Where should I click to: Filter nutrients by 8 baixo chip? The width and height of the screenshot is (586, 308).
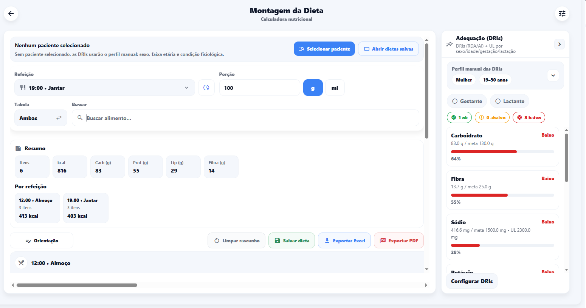(529, 118)
